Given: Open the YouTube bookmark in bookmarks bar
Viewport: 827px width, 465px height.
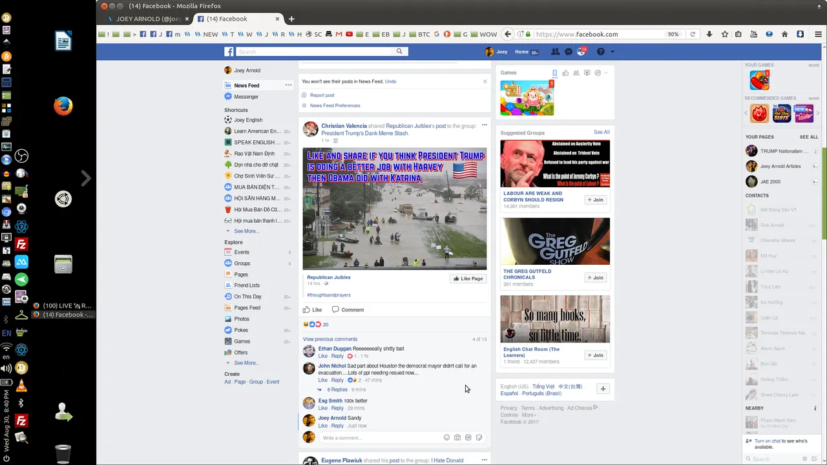Looking at the screenshot, I should pos(350,34).
